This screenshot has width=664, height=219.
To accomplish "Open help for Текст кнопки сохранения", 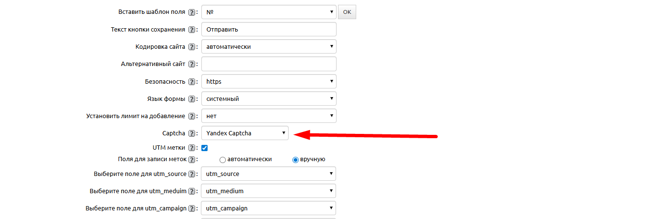I will [192, 30].
